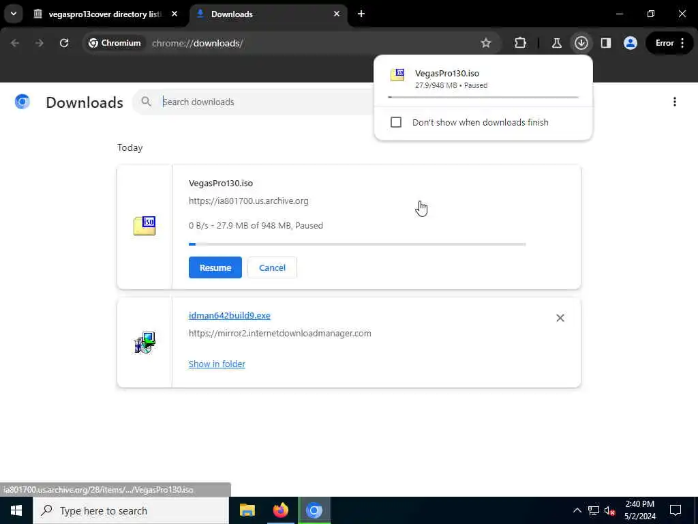Screen dimensions: 698x524
Task: Reload the current page
Action: pyautogui.click(x=64, y=43)
